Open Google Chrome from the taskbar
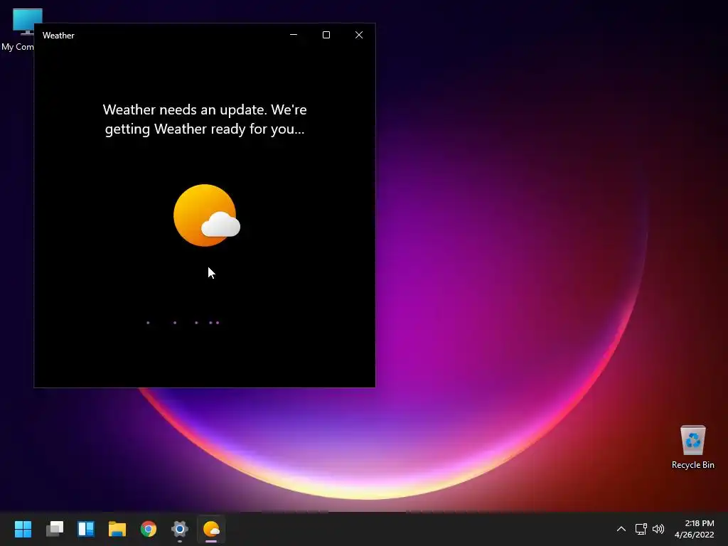This screenshot has height=546, width=728. 149,529
